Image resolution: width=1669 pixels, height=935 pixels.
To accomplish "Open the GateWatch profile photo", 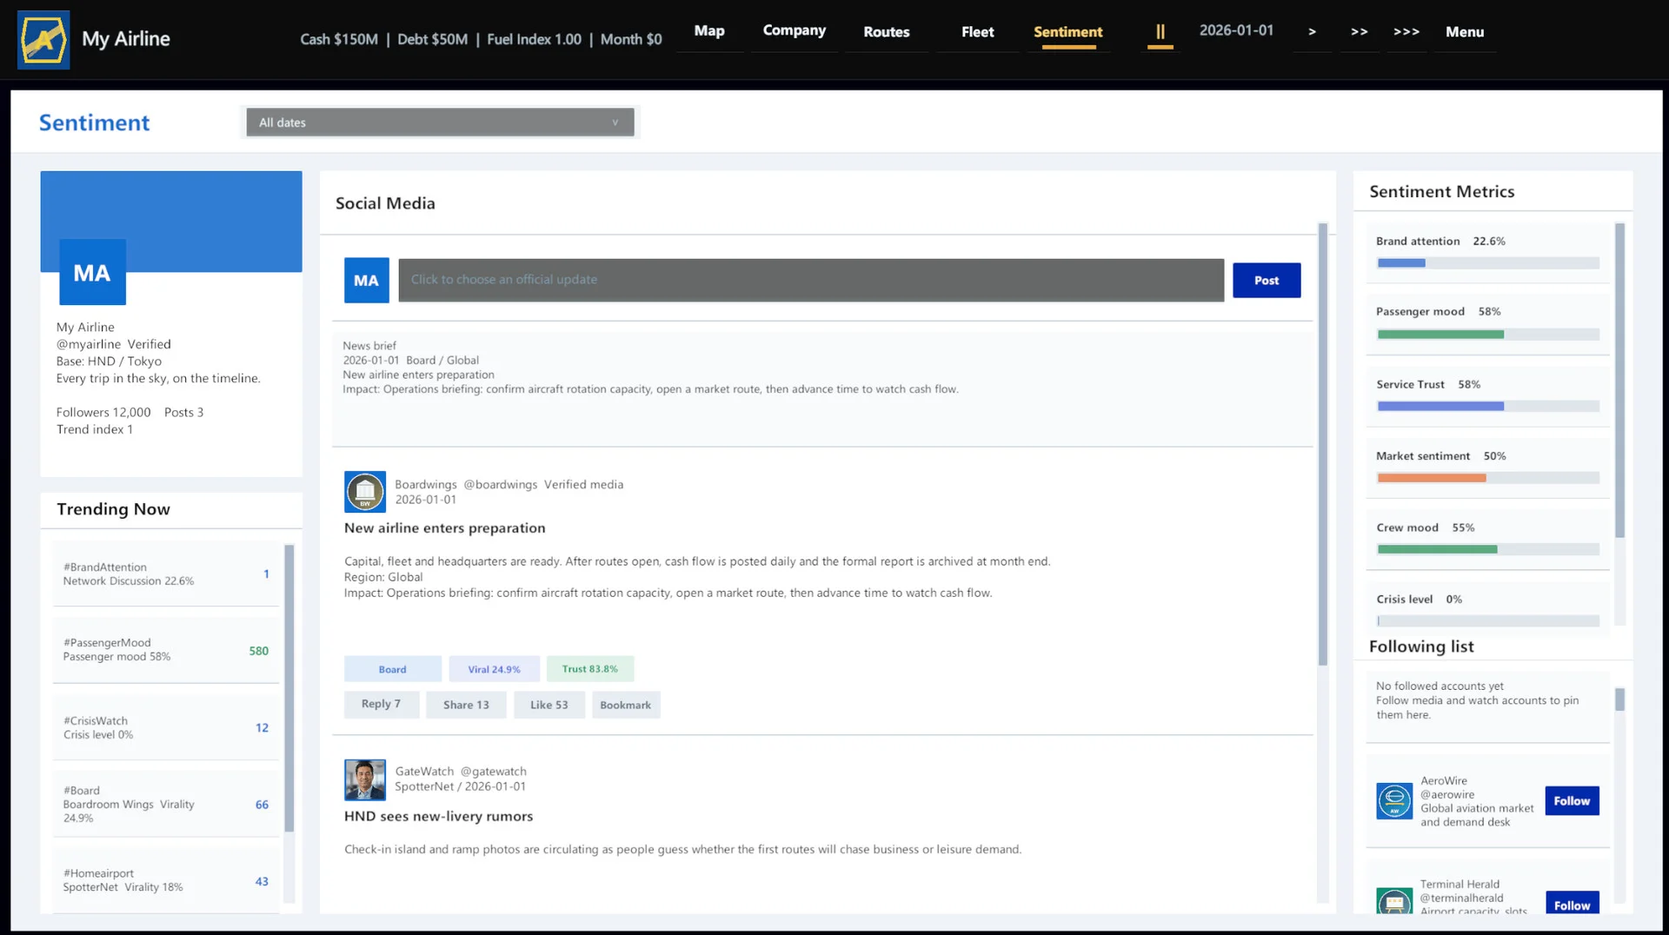I will coord(365,779).
